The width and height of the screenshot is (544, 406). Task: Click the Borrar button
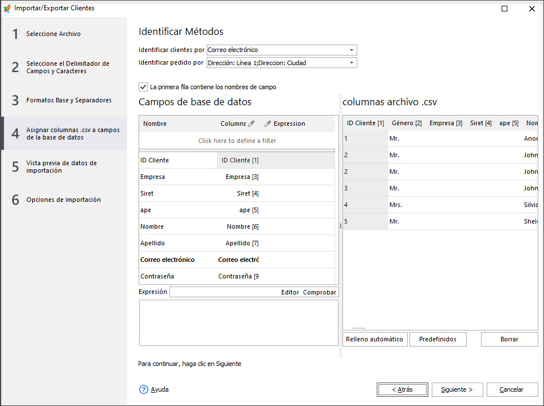click(x=509, y=339)
